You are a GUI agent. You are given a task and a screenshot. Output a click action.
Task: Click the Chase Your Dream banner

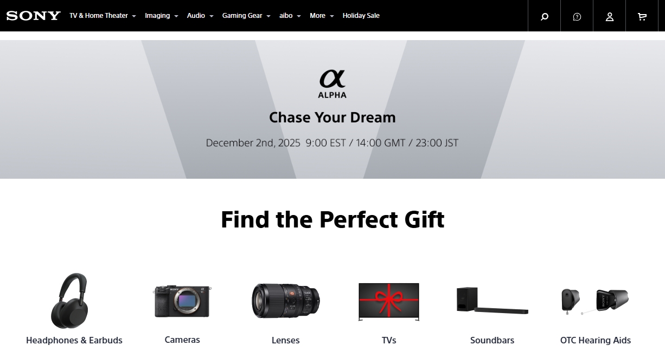pyautogui.click(x=332, y=109)
